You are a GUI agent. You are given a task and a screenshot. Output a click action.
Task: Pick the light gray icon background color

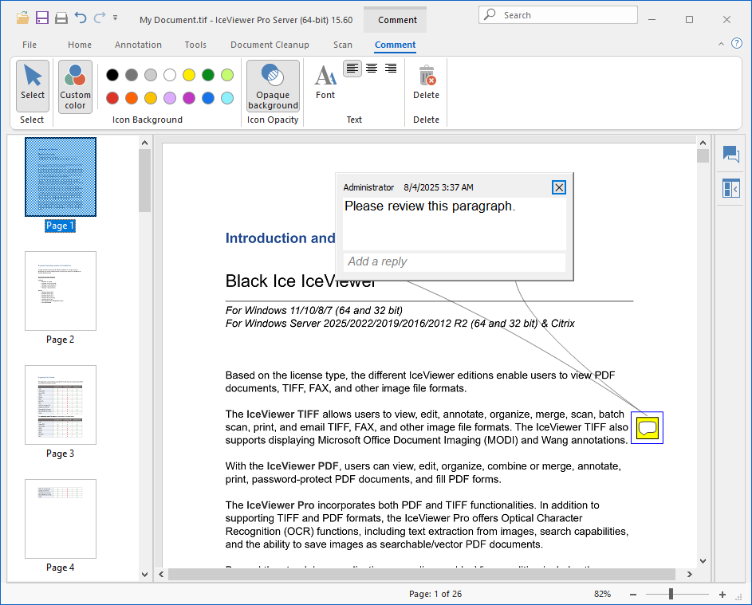coord(151,75)
